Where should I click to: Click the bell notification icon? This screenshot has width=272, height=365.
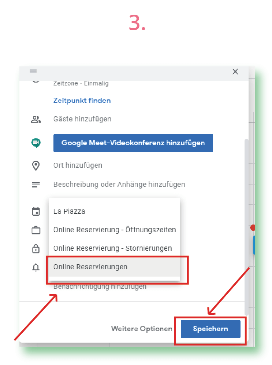tap(36, 267)
